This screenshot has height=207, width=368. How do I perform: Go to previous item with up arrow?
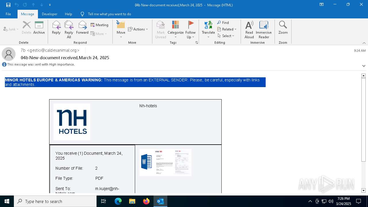coord(33,5)
